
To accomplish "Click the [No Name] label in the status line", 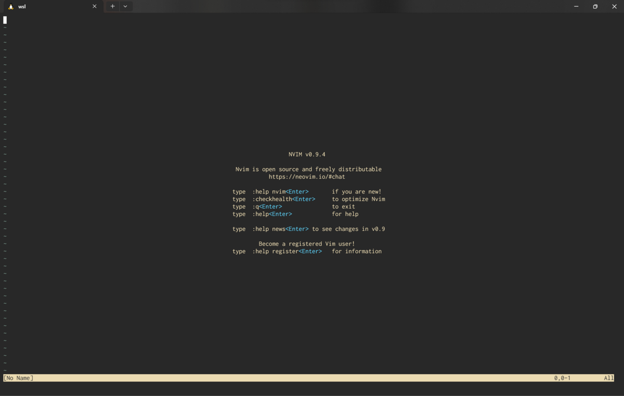I will tap(18, 378).
